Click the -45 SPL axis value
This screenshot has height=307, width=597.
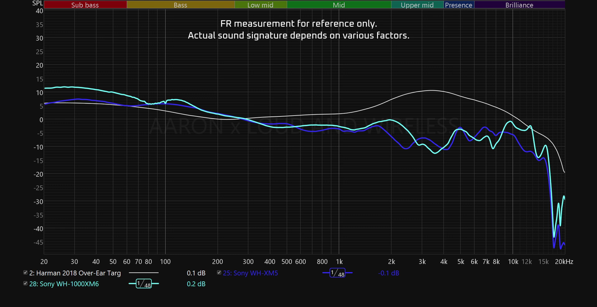tap(38, 242)
